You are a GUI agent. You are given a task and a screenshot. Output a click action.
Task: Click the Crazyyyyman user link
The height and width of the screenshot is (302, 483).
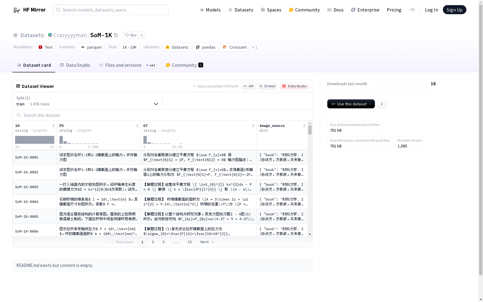(70, 35)
